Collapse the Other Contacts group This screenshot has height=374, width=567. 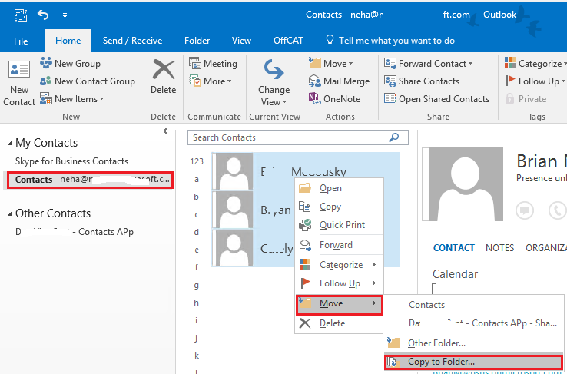click(10, 214)
